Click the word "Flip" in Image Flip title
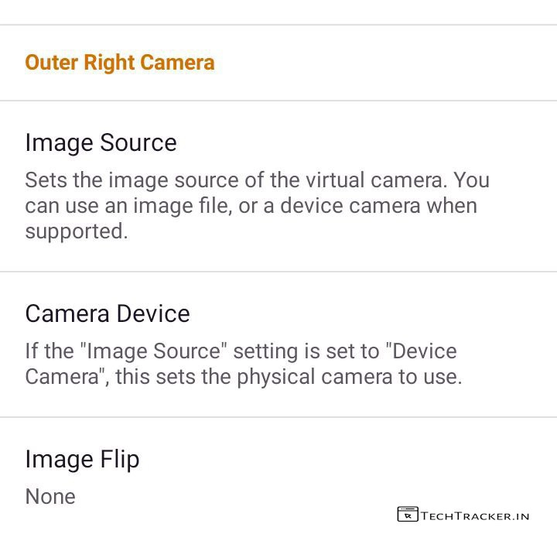 118,459
